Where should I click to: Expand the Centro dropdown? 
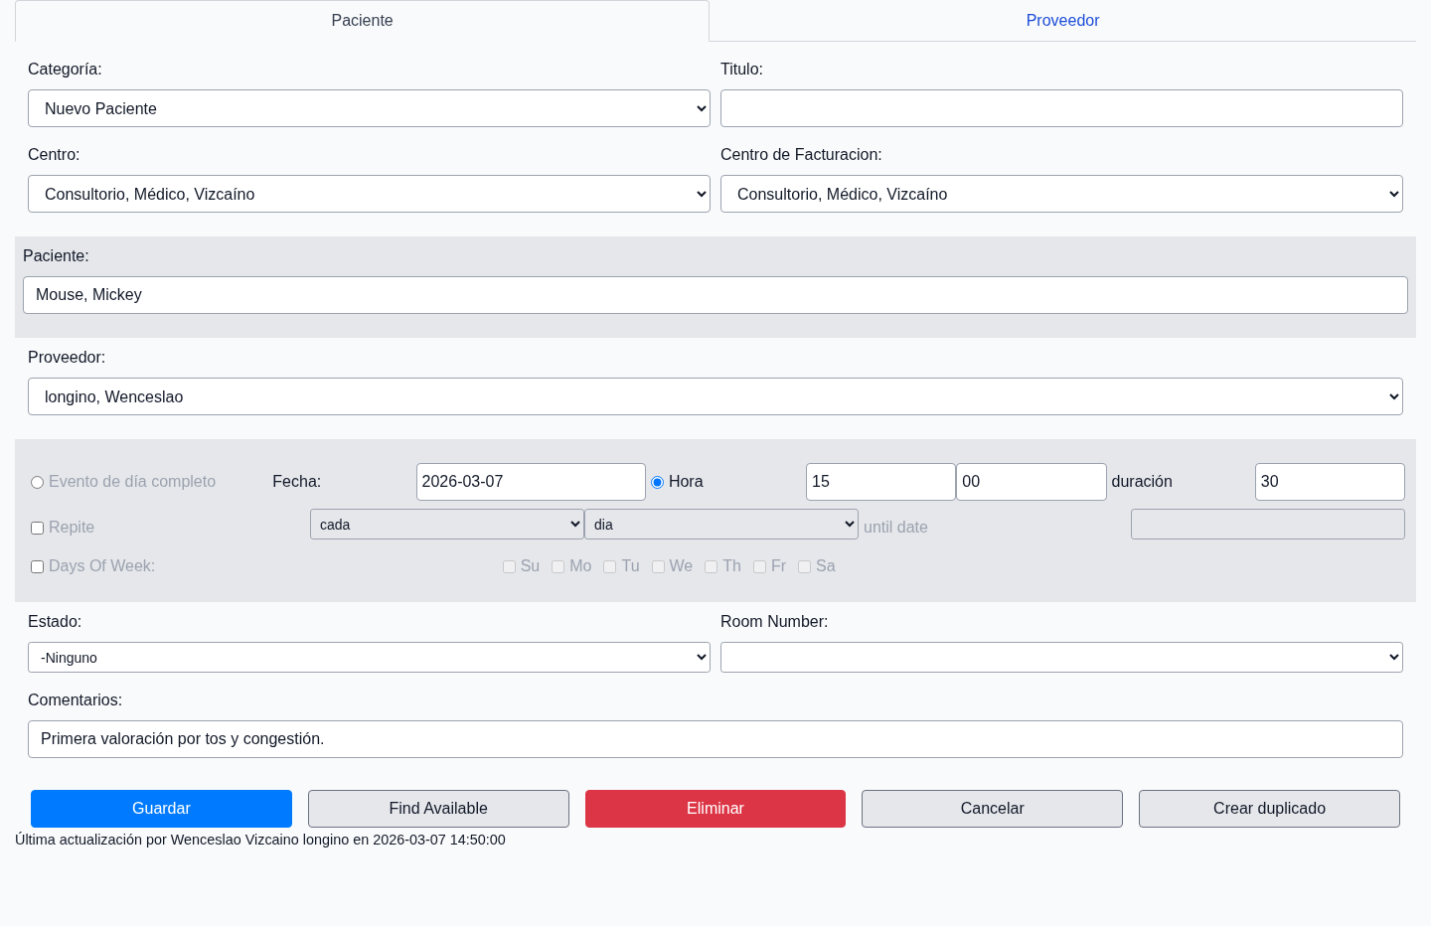[x=369, y=194]
